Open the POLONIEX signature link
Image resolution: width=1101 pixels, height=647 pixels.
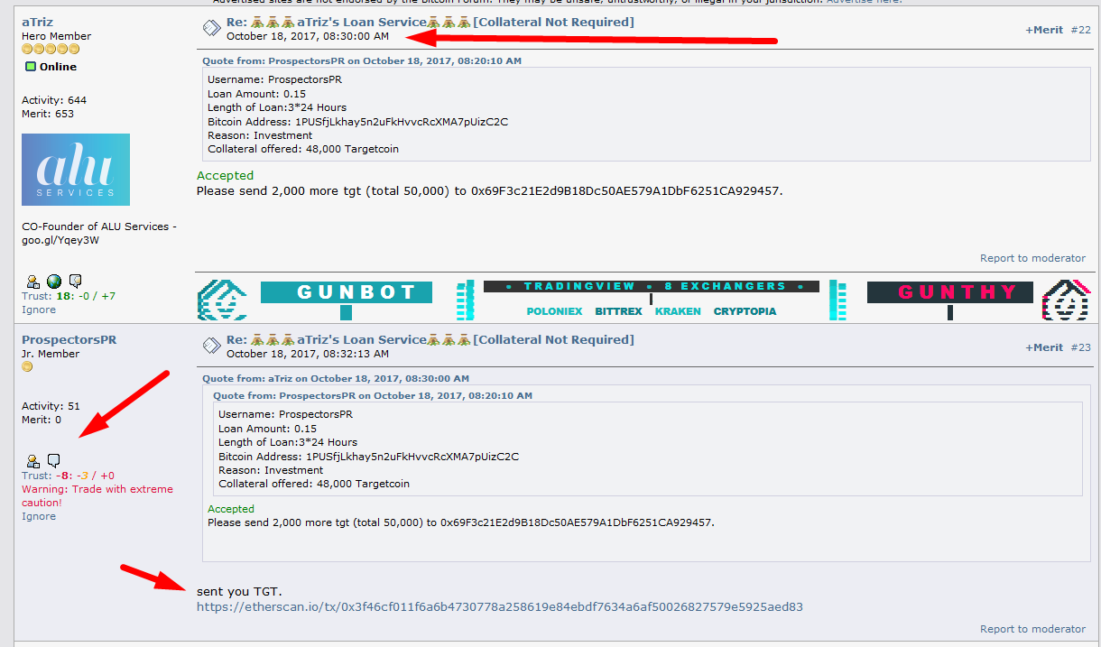[552, 311]
